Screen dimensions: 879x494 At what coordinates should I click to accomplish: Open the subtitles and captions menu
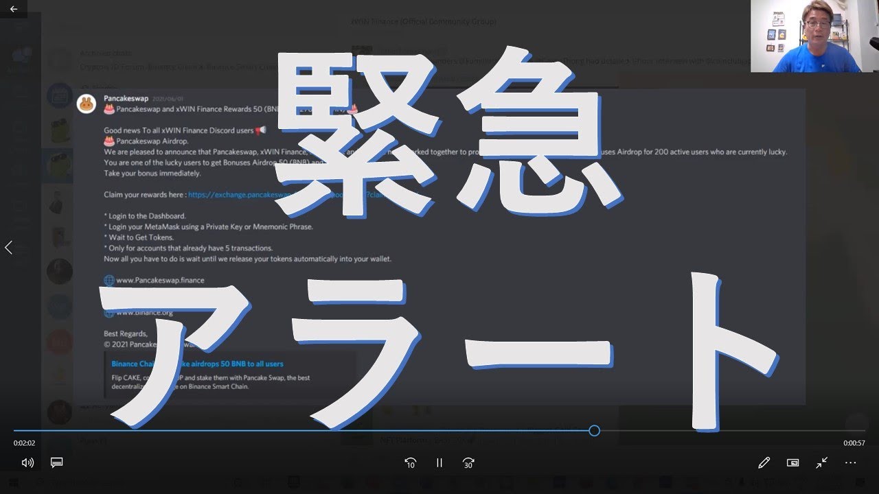point(57,462)
